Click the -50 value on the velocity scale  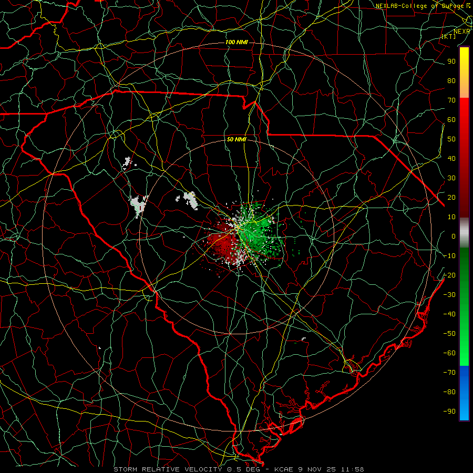coord(449,334)
